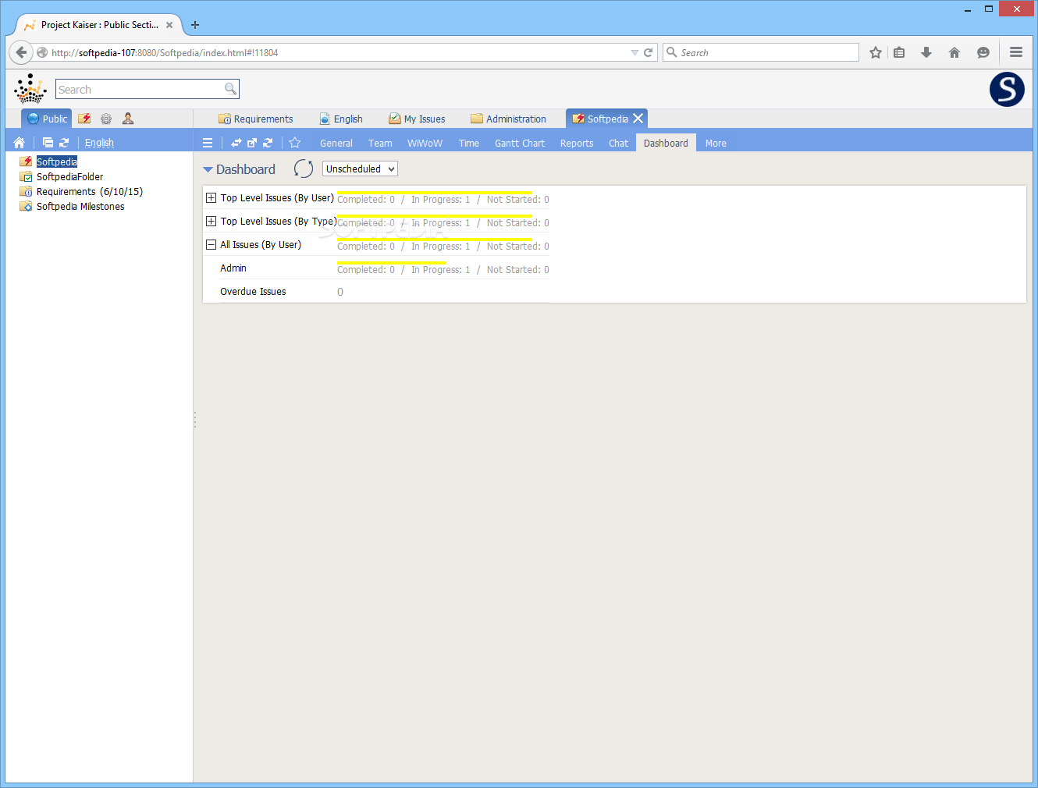This screenshot has height=788, width=1038.
Task: Switch to the Reports tab
Action: pyautogui.click(x=577, y=144)
